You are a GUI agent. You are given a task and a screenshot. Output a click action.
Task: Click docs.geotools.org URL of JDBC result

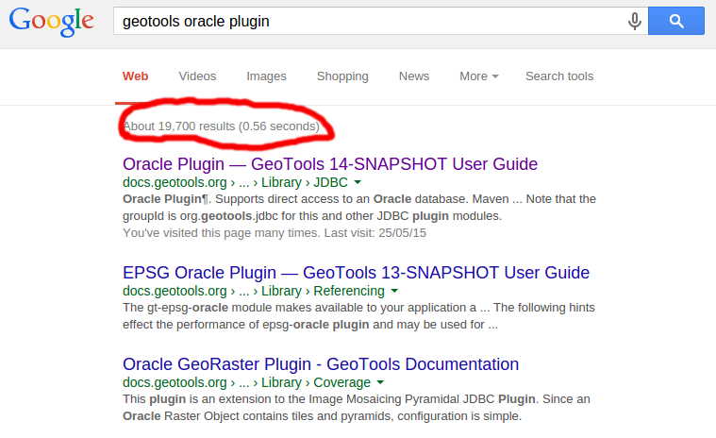[175, 182]
